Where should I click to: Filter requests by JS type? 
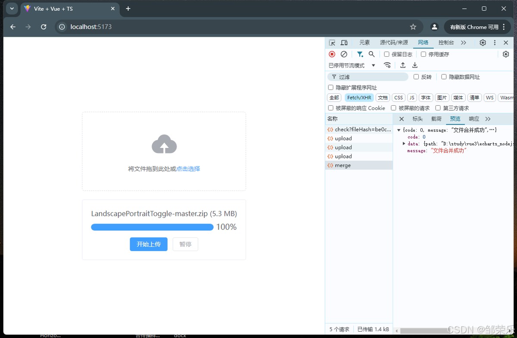pyautogui.click(x=412, y=98)
